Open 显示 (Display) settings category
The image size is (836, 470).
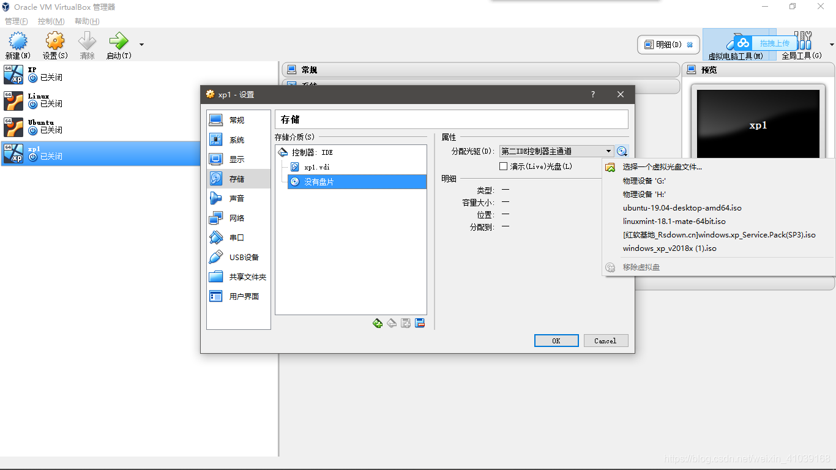coord(239,159)
